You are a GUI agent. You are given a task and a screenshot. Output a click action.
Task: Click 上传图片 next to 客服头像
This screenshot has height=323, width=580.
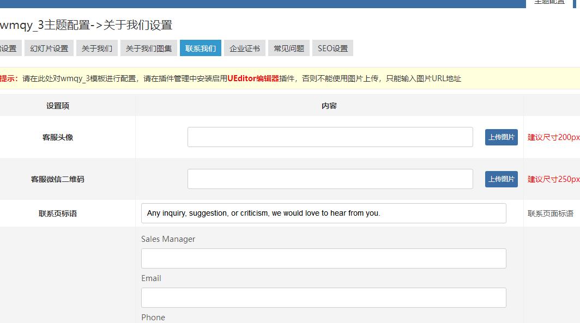pos(501,137)
